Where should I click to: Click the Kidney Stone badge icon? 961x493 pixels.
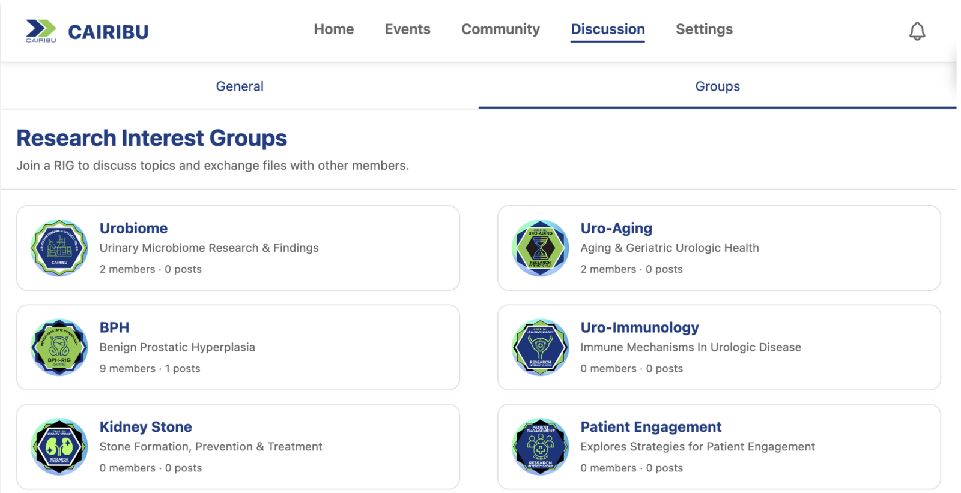click(59, 447)
